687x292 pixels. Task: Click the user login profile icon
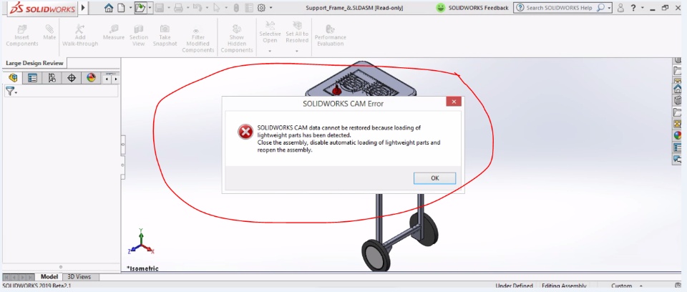[620, 8]
